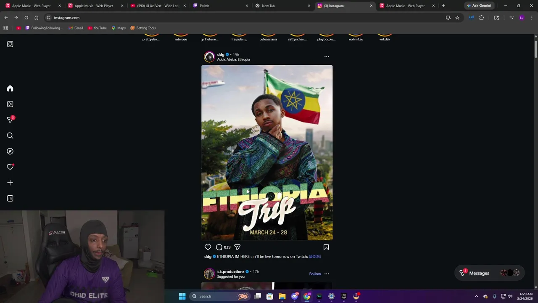Open the Windows Start menu
The width and height of the screenshot is (538, 303).
click(x=182, y=296)
